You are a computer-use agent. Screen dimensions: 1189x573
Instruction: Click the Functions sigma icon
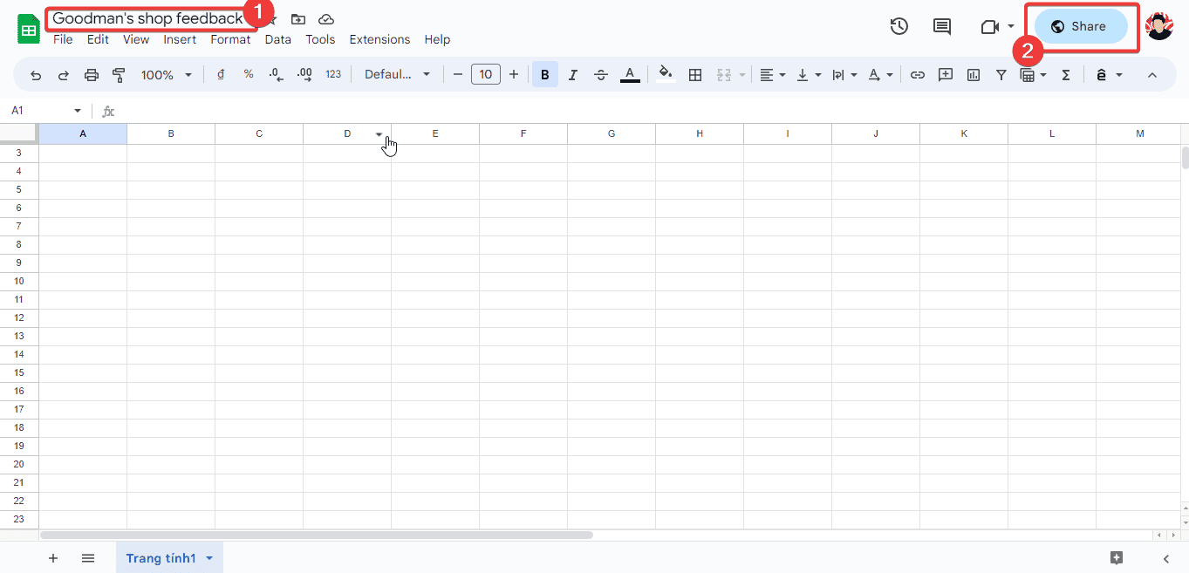(x=1065, y=75)
